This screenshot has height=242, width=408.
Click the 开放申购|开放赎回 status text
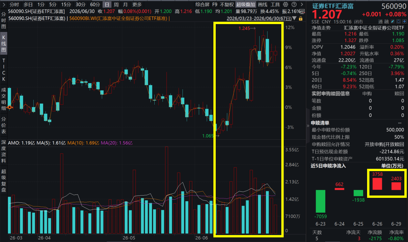[x=384, y=144]
